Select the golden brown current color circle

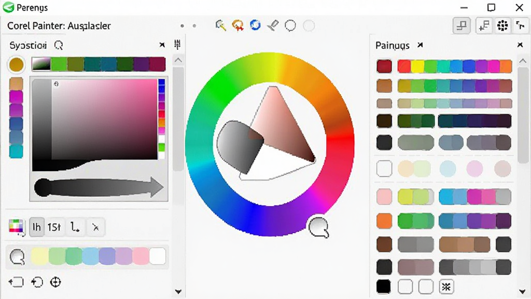(x=16, y=64)
